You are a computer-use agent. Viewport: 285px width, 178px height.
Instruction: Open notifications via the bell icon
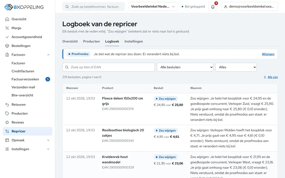213,7
